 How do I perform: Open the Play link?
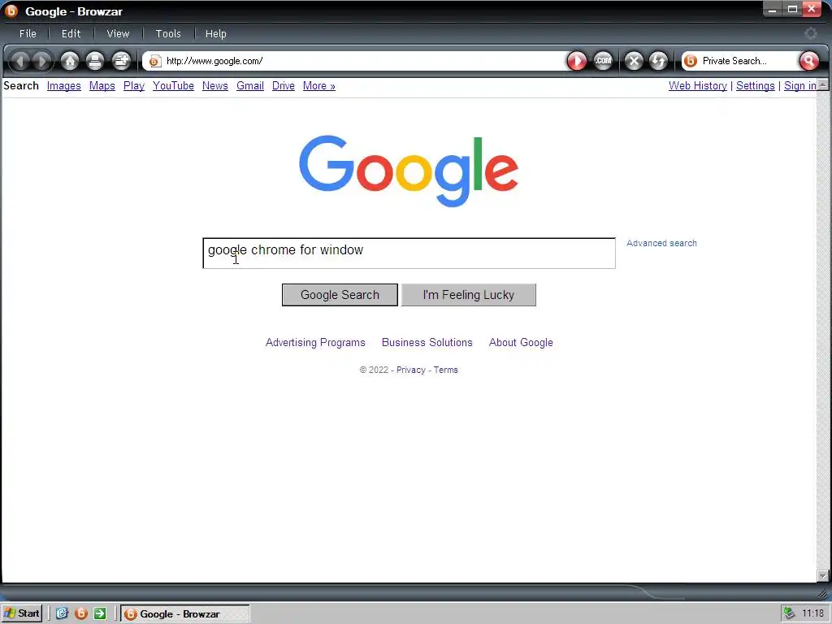pyautogui.click(x=134, y=86)
